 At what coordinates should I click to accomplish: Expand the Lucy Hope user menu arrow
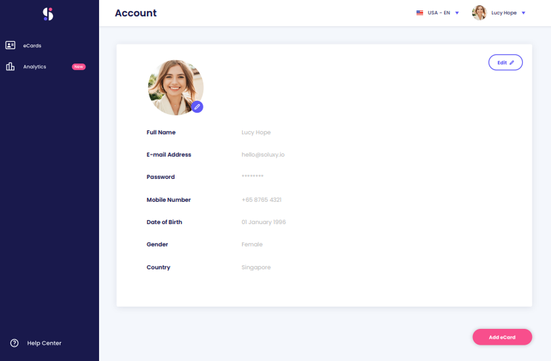(523, 13)
